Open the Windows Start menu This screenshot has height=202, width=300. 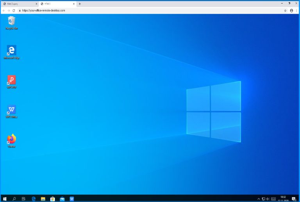coord(5,199)
